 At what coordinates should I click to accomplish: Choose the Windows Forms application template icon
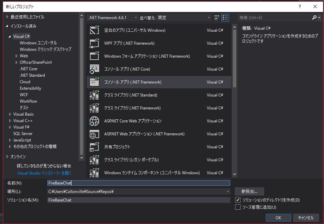[x=94, y=56]
